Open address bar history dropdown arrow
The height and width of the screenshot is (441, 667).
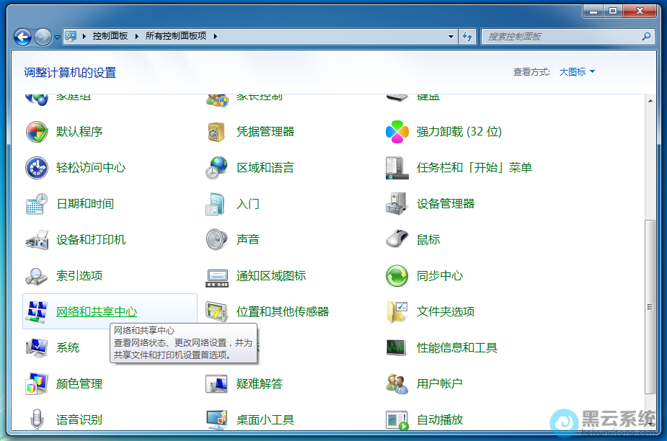point(451,36)
